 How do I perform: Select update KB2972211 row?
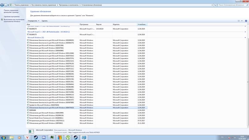[87, 69]
